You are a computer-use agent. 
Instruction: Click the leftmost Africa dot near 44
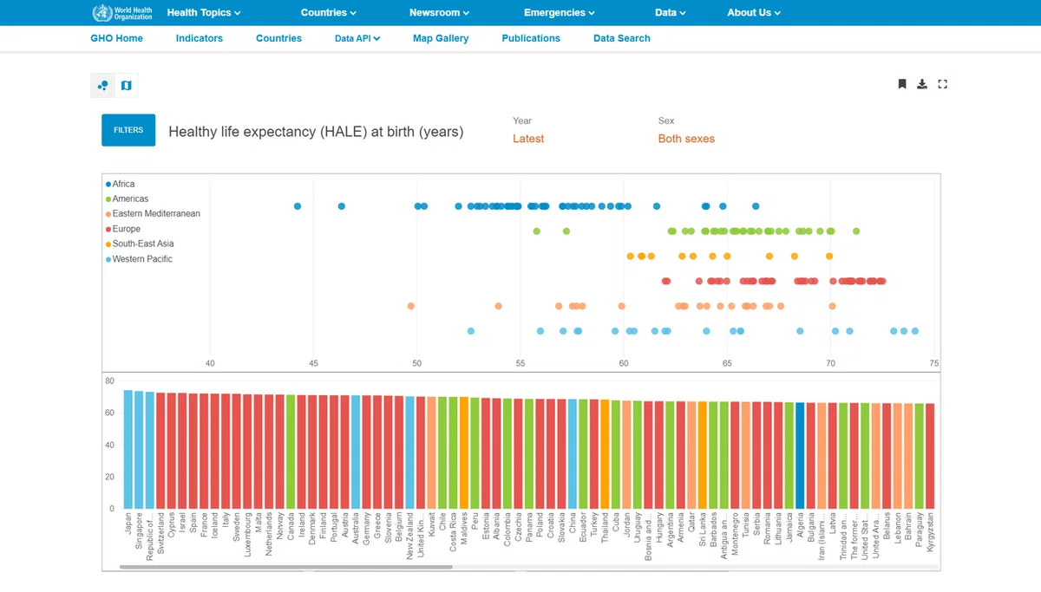pos(298,206)
